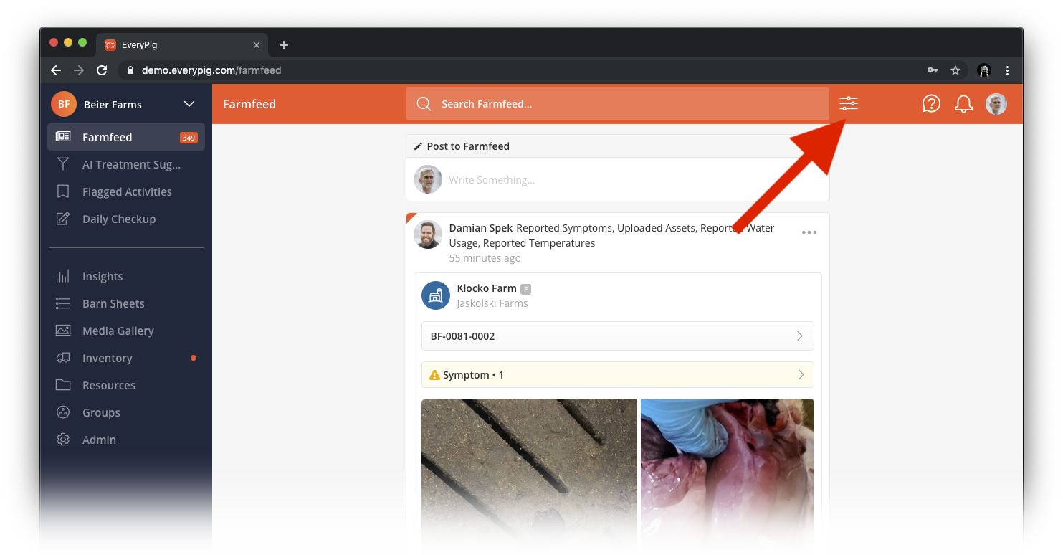
Task: Expand group BF-0081-0002 row
Action: [x=618, y=336]
